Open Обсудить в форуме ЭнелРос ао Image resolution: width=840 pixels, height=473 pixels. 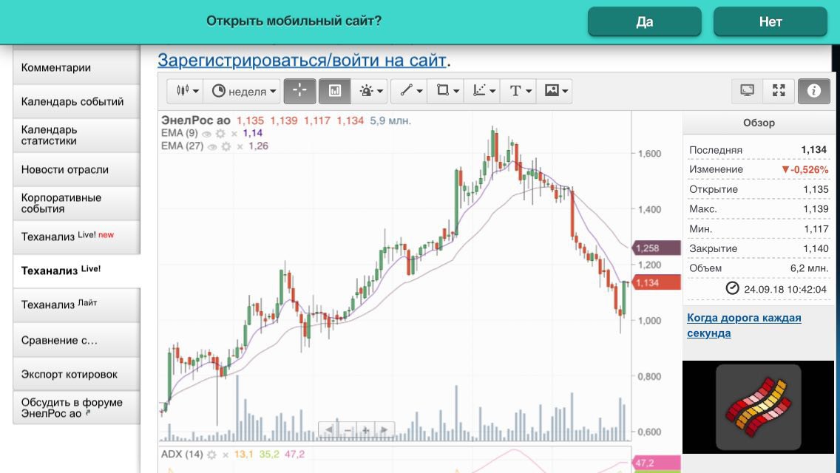tap(77, 407)
